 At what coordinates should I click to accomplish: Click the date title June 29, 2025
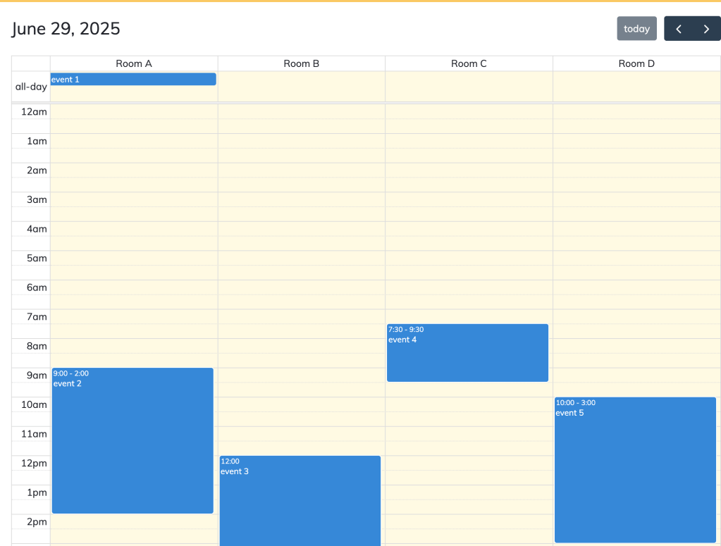coord(66,28)
